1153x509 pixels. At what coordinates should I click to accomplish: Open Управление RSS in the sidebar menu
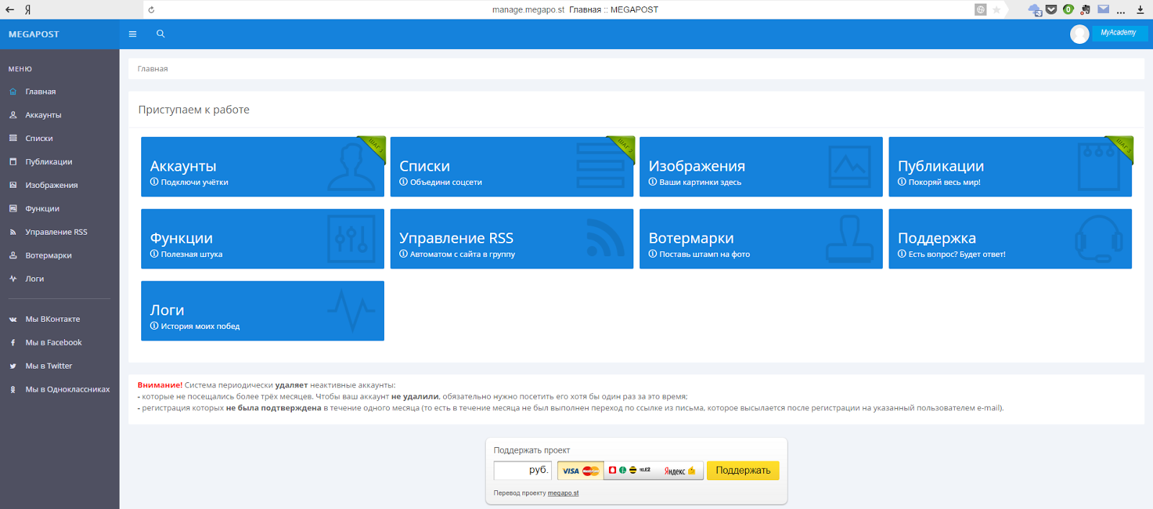pos(56,232)
